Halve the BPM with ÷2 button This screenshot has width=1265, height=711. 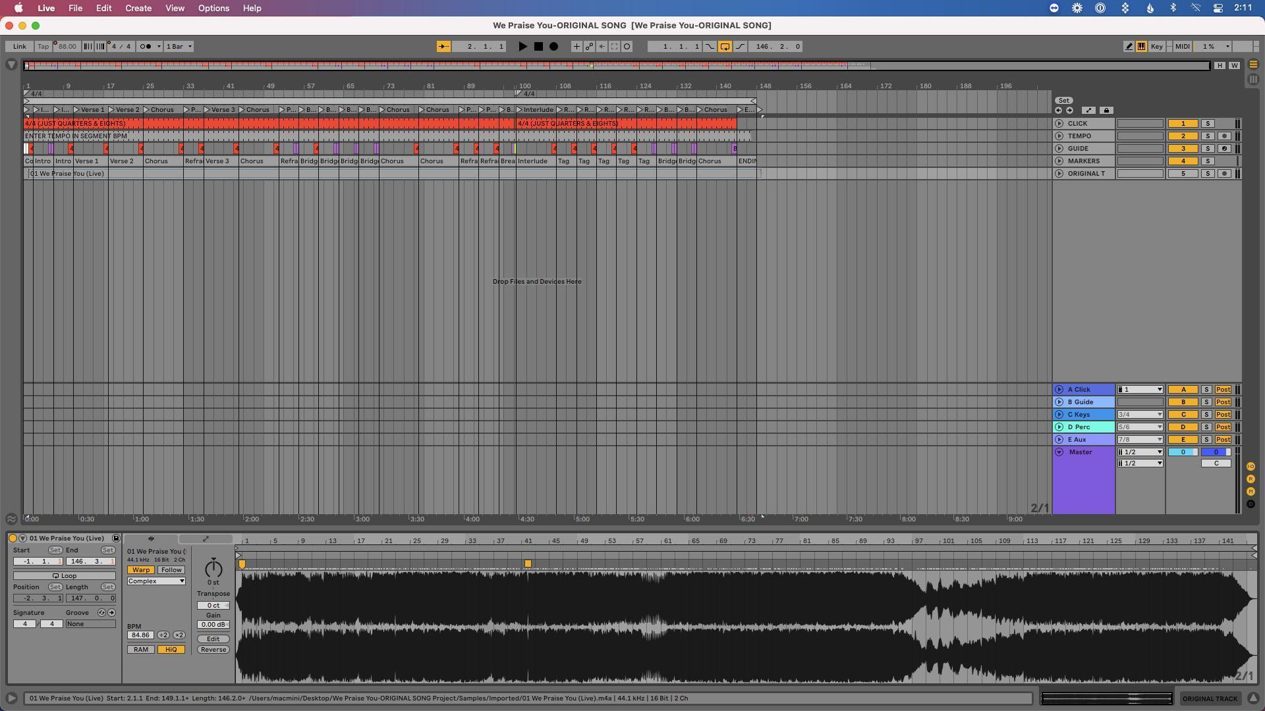coord(163,635)
